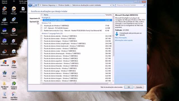
Task: Open the Megacubo desktop shortcut
Action: (4, 31)
